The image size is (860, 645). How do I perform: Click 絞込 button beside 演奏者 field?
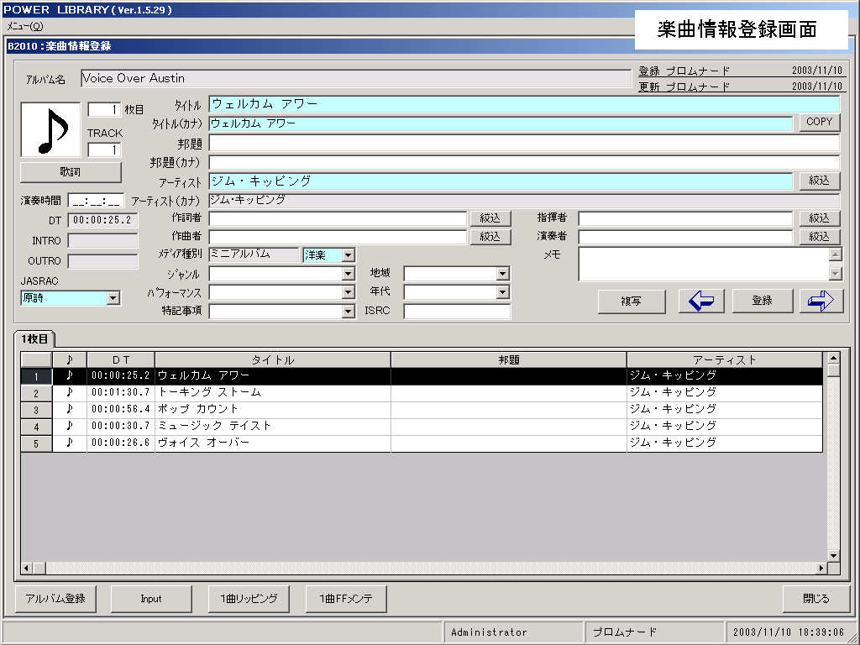click(x=819, y=236)
